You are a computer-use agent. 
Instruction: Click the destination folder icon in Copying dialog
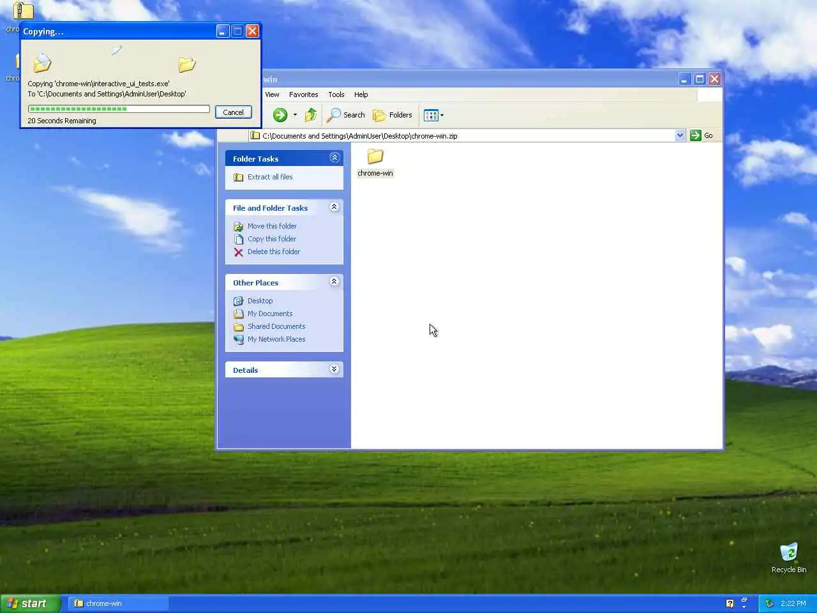[186, 64]
